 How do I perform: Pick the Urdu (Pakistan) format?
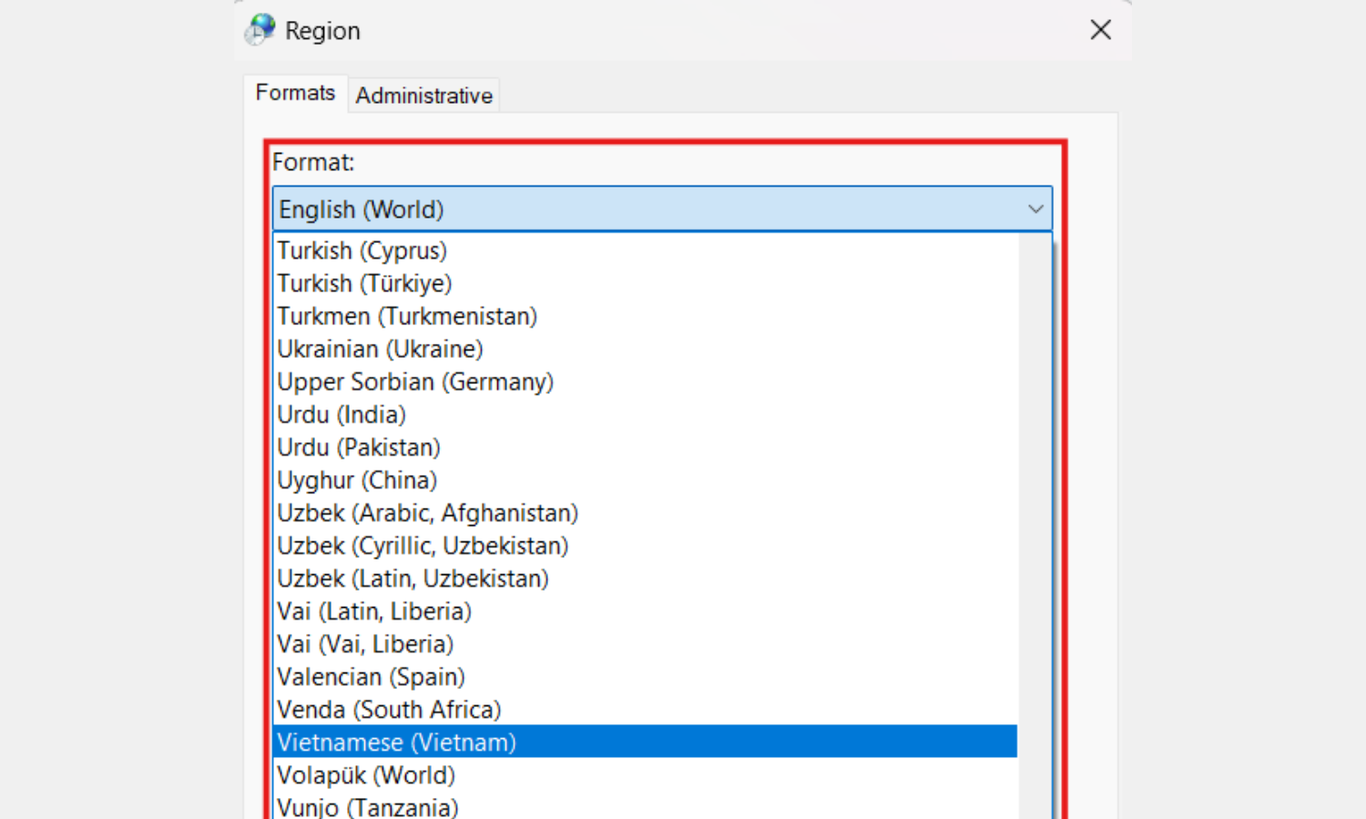(359, 448)
